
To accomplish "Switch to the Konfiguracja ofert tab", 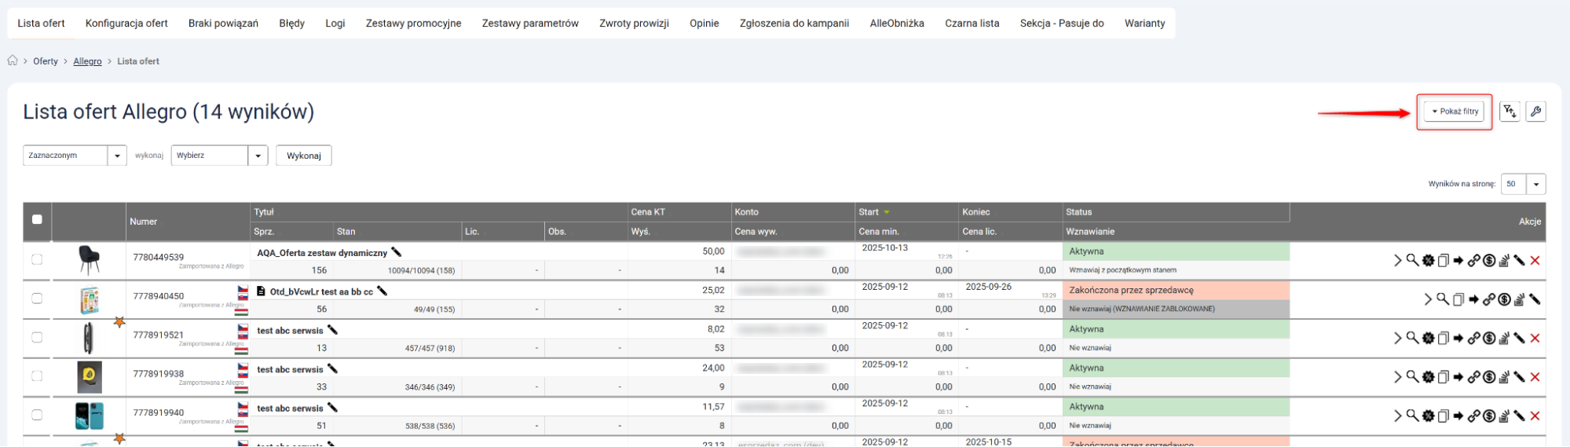I will coord(126,23).
